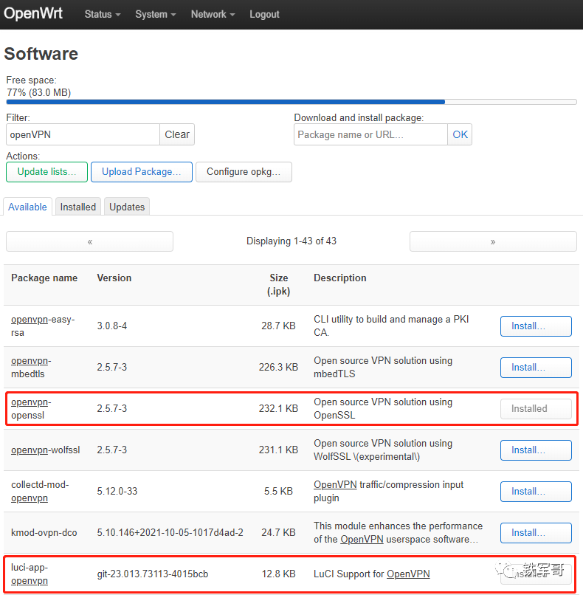Install the collectd-mod-openvpn package
Viewport: 583px width, 595px height.
pos(536,492)
